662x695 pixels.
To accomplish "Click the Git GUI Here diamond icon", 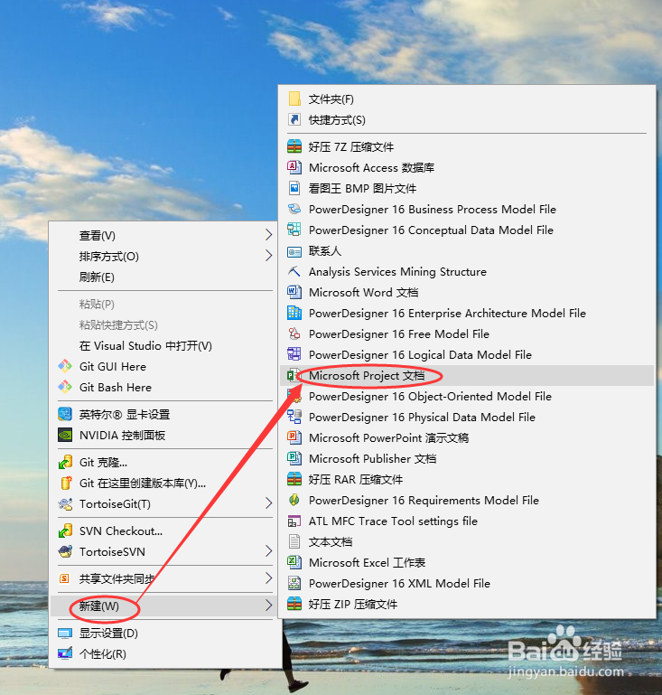I will tap(65, 367).
